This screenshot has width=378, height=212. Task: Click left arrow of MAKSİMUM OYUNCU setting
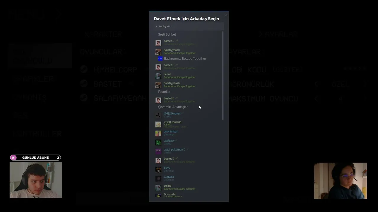[x=316, y=98]
